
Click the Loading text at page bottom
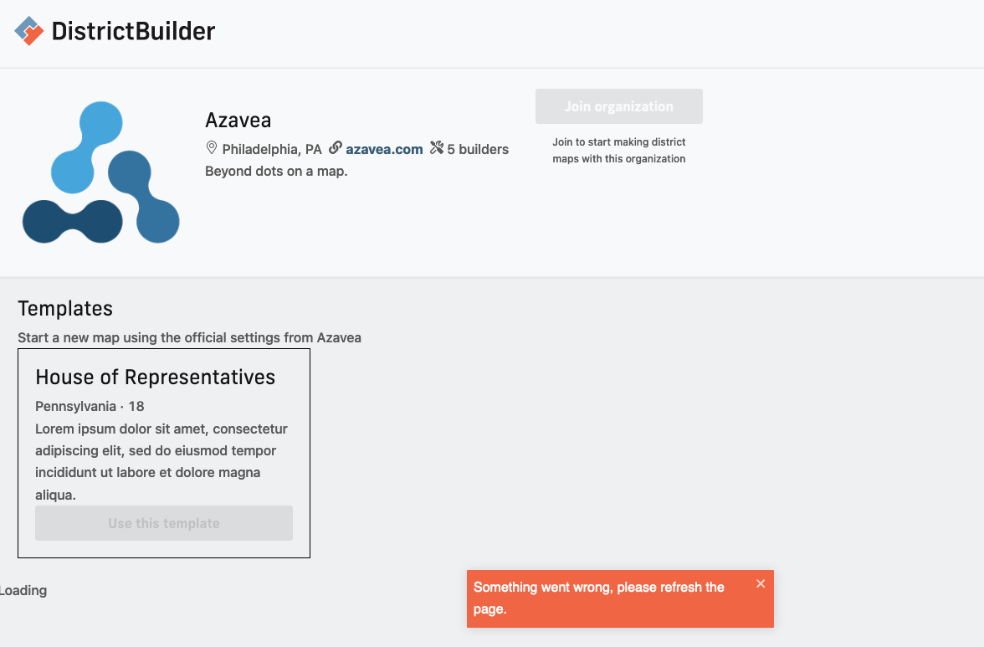[23, 590]
